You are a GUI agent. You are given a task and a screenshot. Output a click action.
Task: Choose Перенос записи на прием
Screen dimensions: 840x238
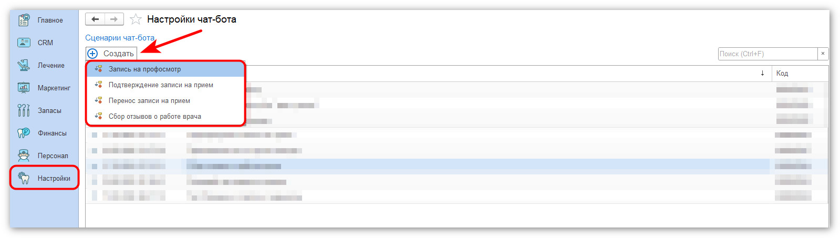click(165, 100)
